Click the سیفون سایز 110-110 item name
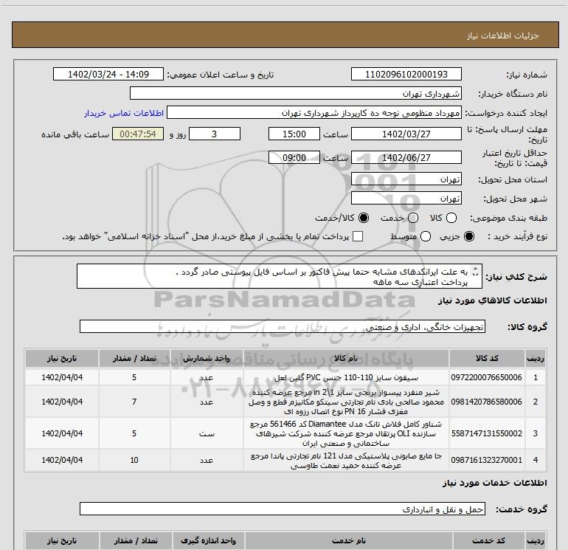568x550 pixels. 346,377
